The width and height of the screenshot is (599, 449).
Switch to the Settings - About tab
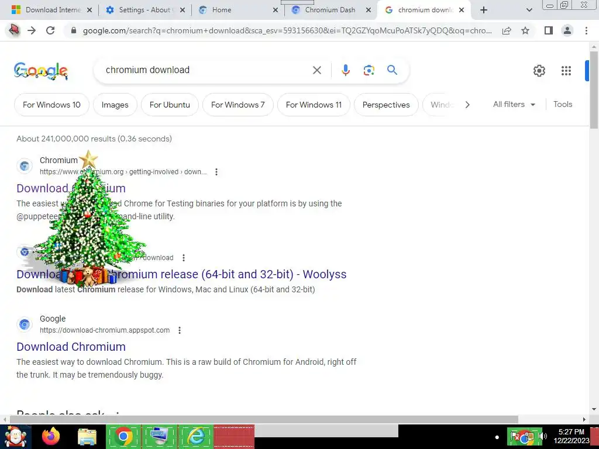(x=146, y=10)
